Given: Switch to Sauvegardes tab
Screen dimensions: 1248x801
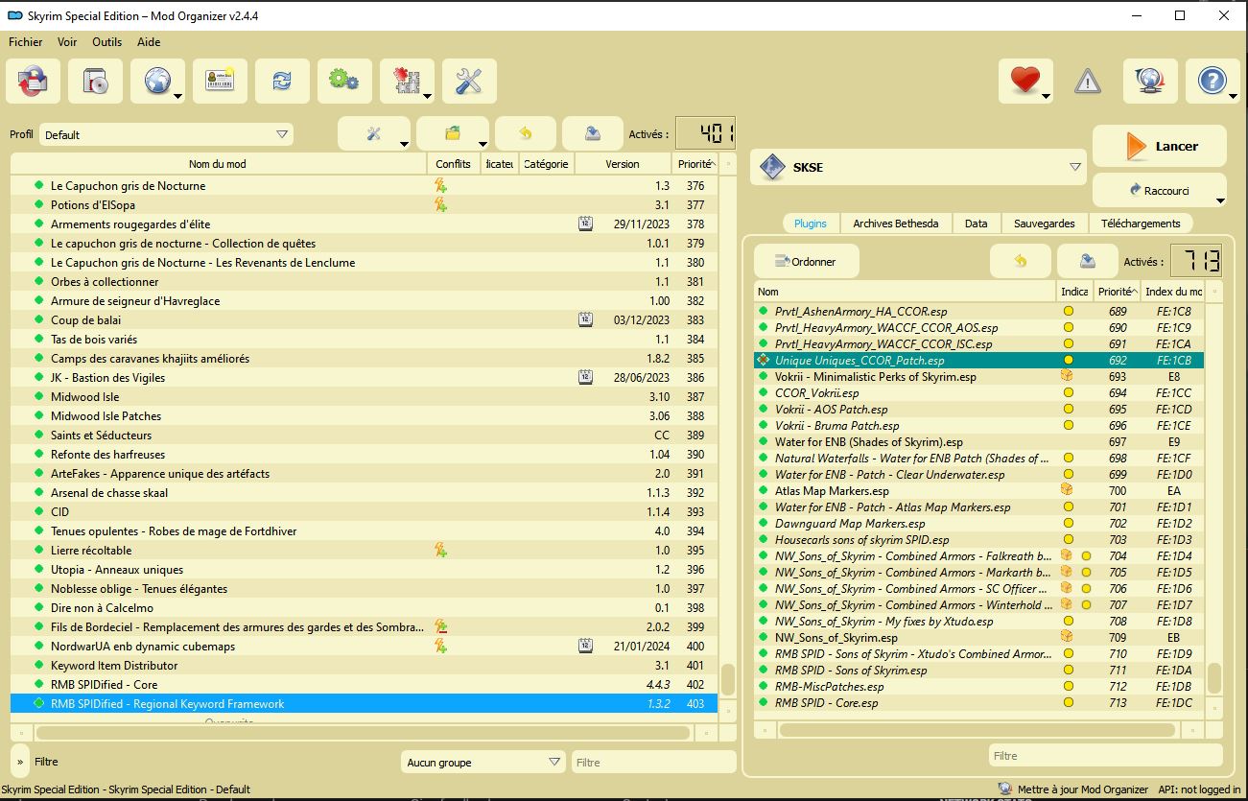Looking at the screenshot, I should 1045,224.
